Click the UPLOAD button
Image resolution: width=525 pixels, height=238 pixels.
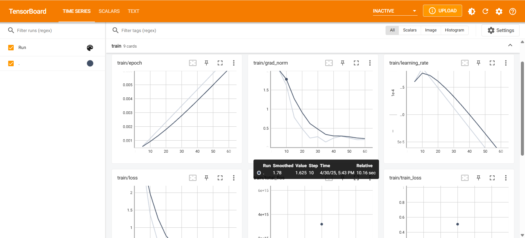pyautogui.click(x=442, y=11)
